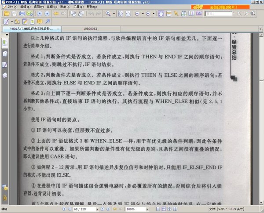Go to the first page in the status bar
The image size is (264, 213).
click(x=64, y=209)
